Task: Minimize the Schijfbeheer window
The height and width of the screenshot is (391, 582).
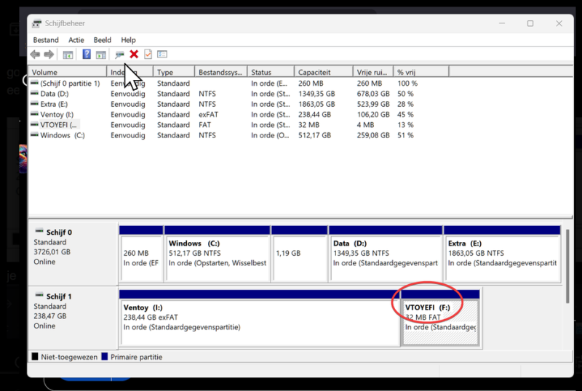Action: tap(502, 23)
